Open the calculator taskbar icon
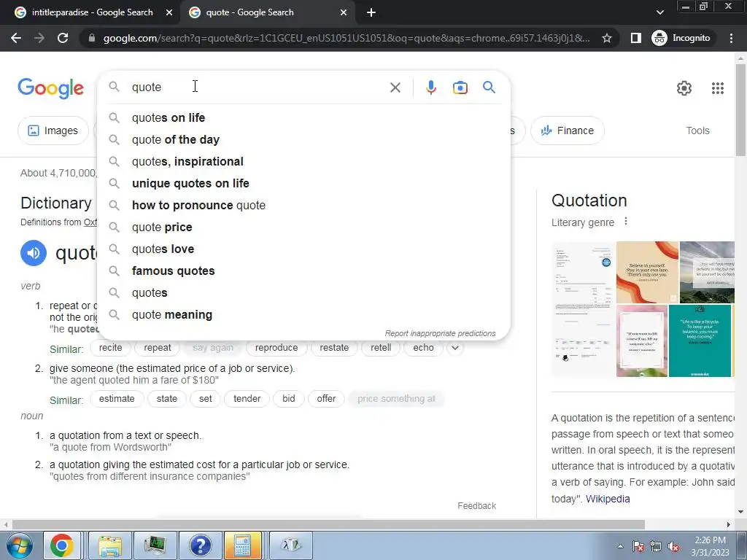Screen dimensions: 747x560 click(x=242, y=545)
